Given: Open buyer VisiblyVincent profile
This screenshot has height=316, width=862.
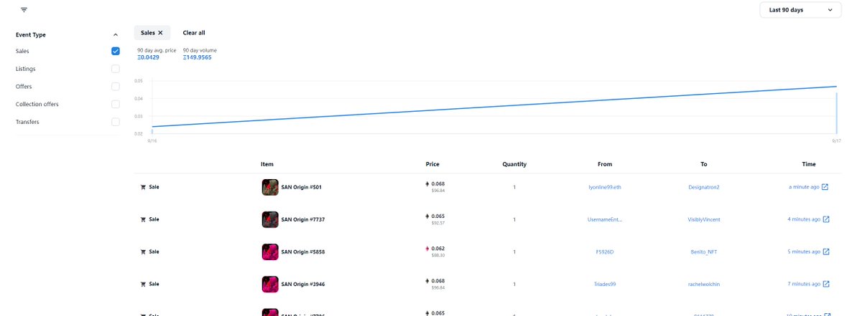Looking at the screenshot, I should [x=703, y=219].
